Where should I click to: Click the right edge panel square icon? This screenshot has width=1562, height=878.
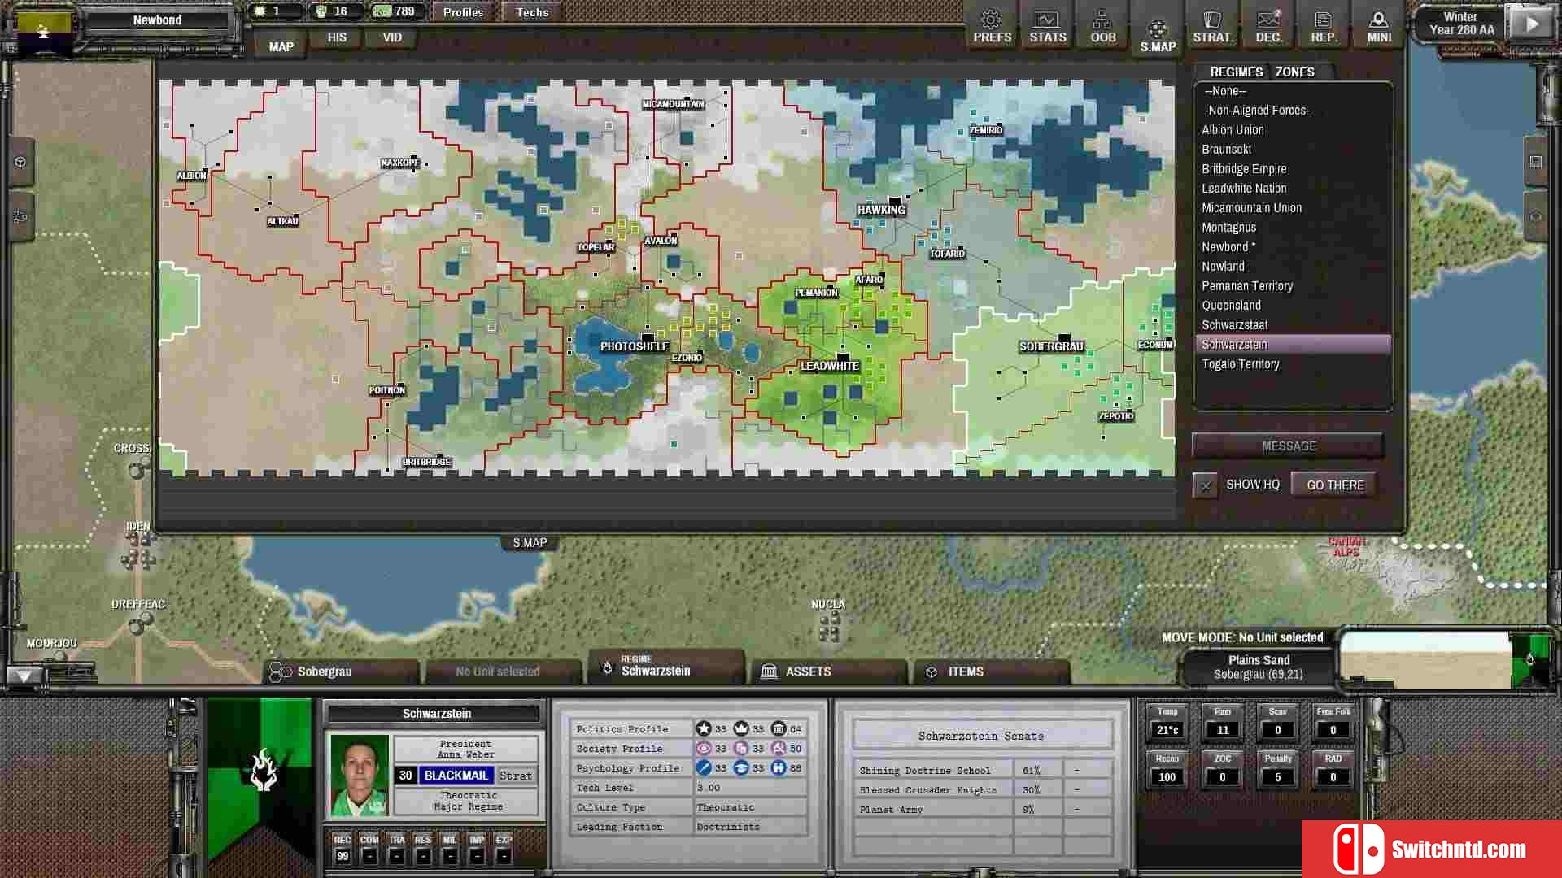[1536, 162]
